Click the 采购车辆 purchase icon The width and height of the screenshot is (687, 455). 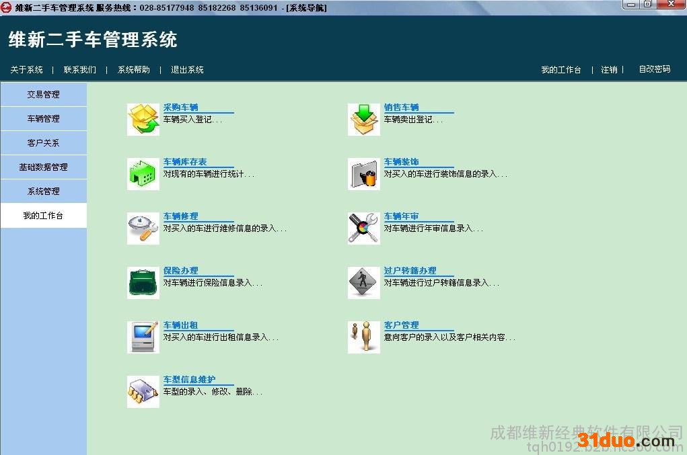coord(143,120)
